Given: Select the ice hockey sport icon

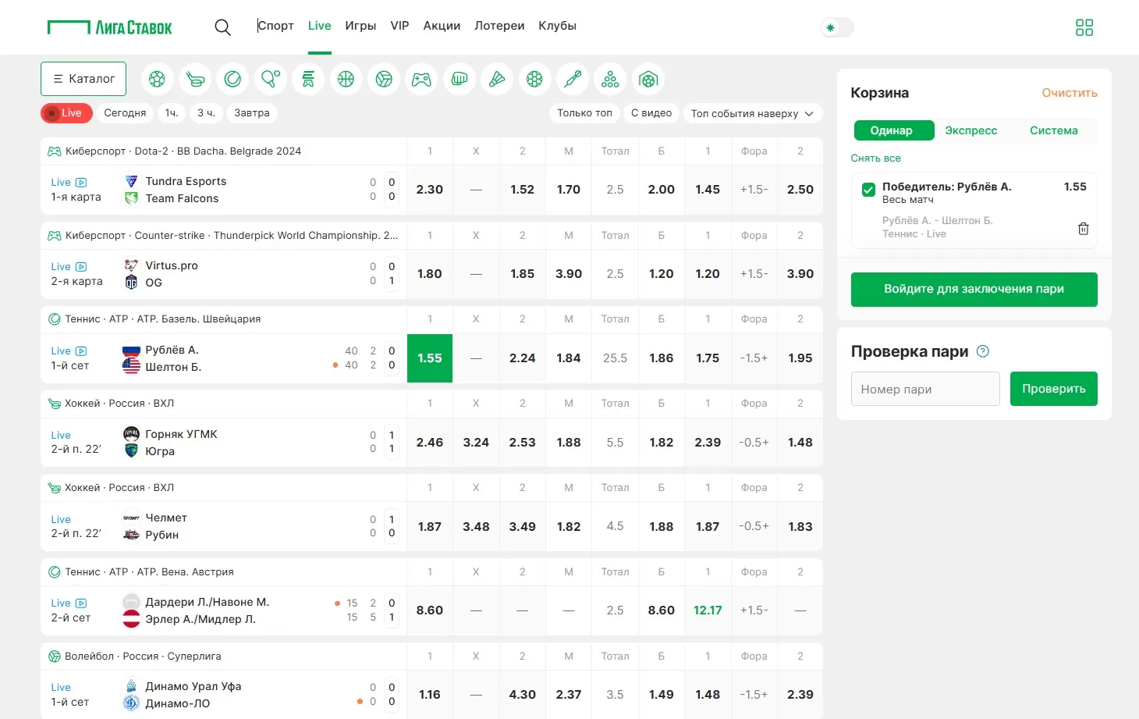Looking at the screenshot, I should tap(195, 79).
